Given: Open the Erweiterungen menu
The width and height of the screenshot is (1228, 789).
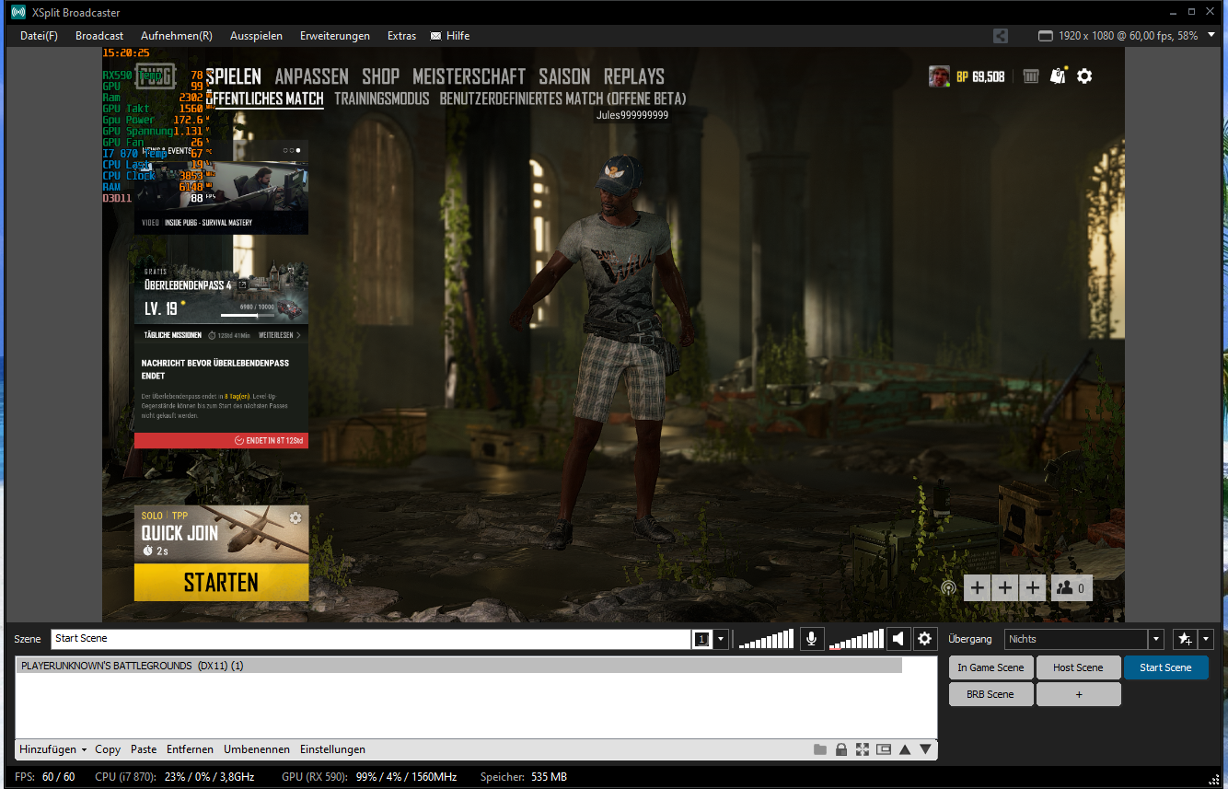Looking at the screenshot, I should [x=335, y=36].
